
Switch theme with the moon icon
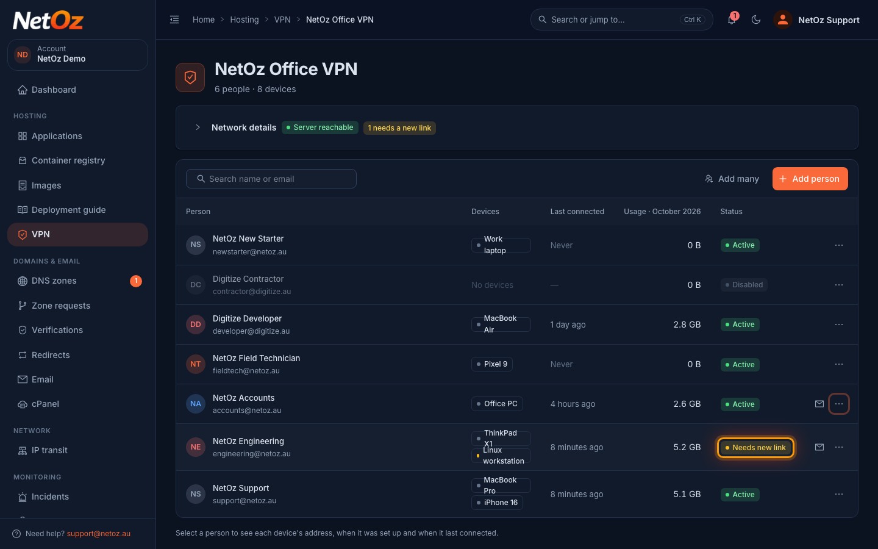756,20
